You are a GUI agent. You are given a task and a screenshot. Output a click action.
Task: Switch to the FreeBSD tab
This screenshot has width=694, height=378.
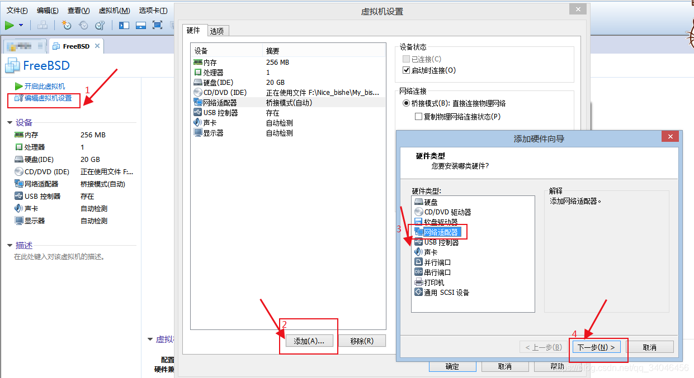75,46
